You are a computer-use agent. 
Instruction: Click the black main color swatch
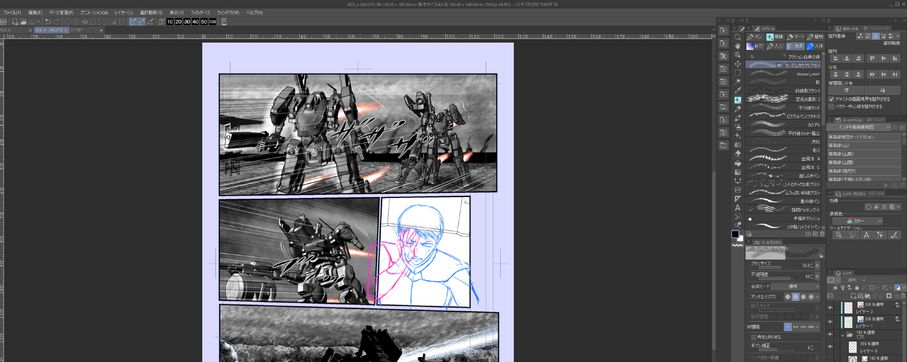[x=735, y=234]
